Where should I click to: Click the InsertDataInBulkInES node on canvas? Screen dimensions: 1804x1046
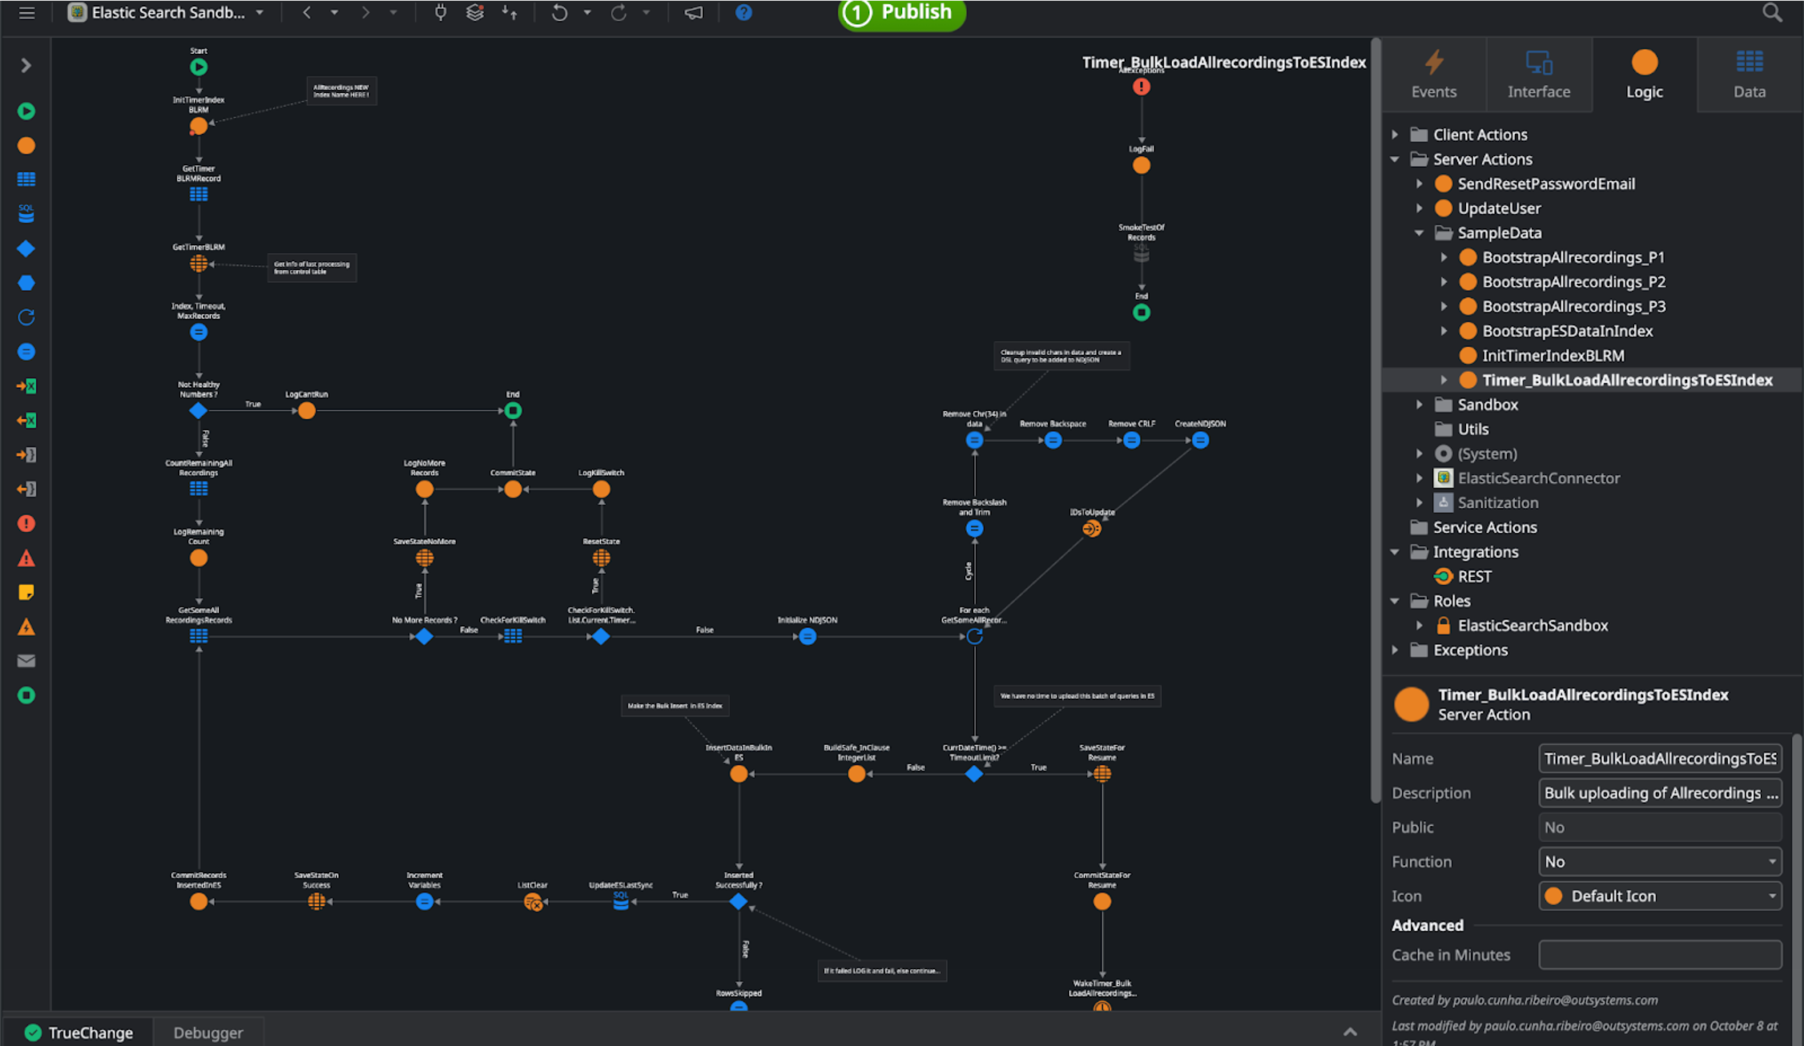[x=738, y=774]
